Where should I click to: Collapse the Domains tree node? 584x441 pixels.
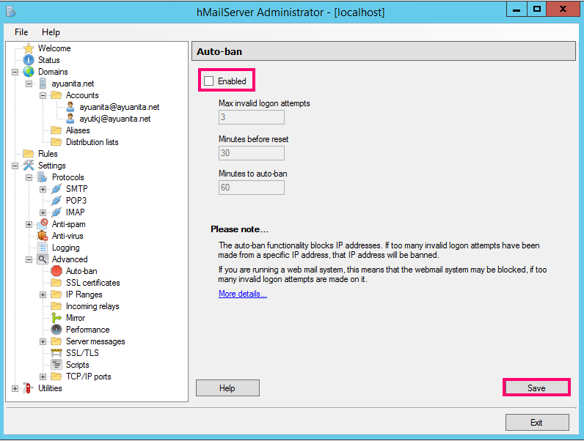pyautogui.click(x=15, y=72)
